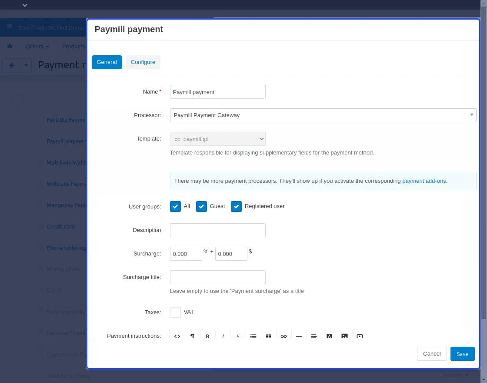This screenshot has height=383, width=487.
Task: Toggle bold in payment instructions editor
Action: (207, 336)
